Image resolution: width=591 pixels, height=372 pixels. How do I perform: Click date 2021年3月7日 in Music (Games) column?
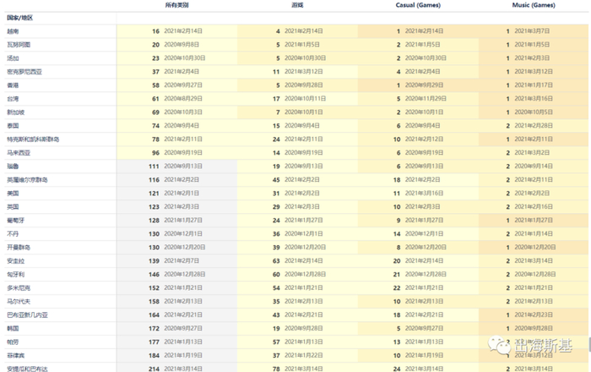[532, 31]
